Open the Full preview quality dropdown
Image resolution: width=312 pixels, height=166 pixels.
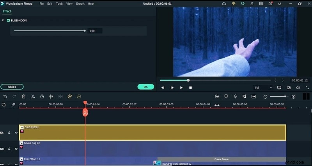pyautogui.click(x=262, y=88)
